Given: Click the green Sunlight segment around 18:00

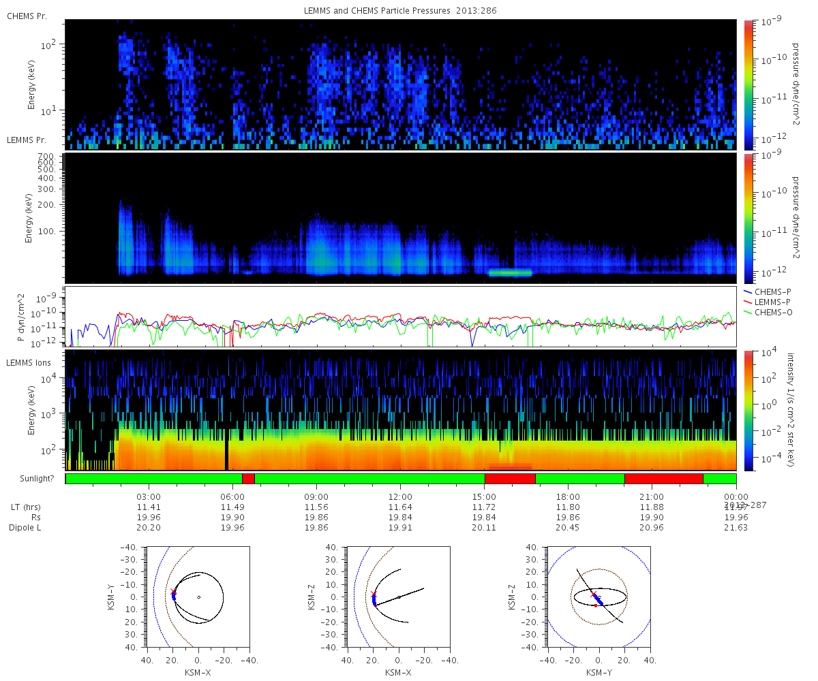Looking at the screenshot, I should [x=580, y=479].
